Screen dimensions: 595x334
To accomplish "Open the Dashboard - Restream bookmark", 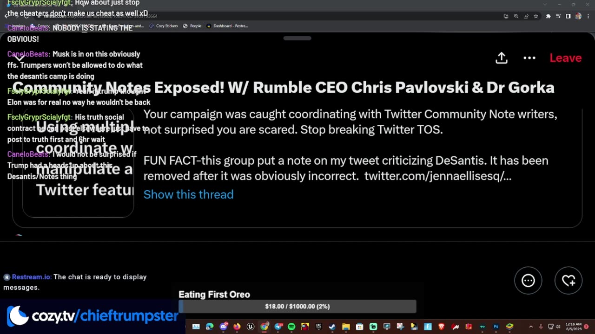I will click(227, 26).
